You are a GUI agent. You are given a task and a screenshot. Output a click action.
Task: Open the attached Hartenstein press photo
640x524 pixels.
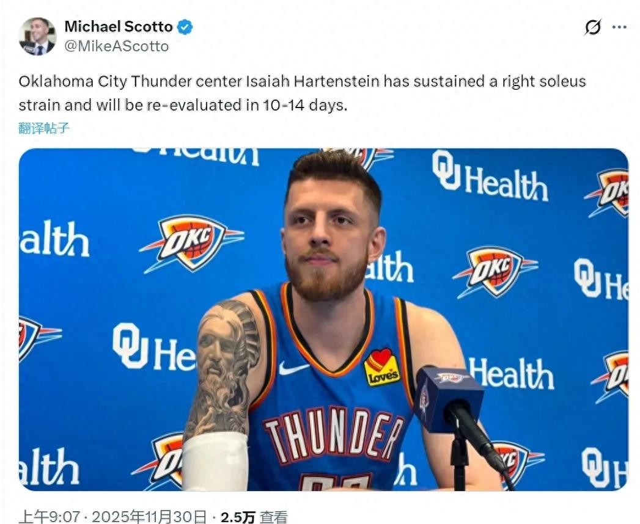coord(323,319)
